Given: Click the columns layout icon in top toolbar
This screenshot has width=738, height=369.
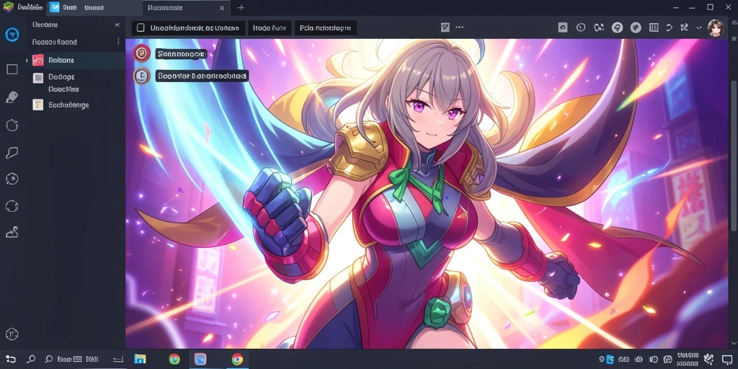Looking at the screenshot, I should pos(654,28).
